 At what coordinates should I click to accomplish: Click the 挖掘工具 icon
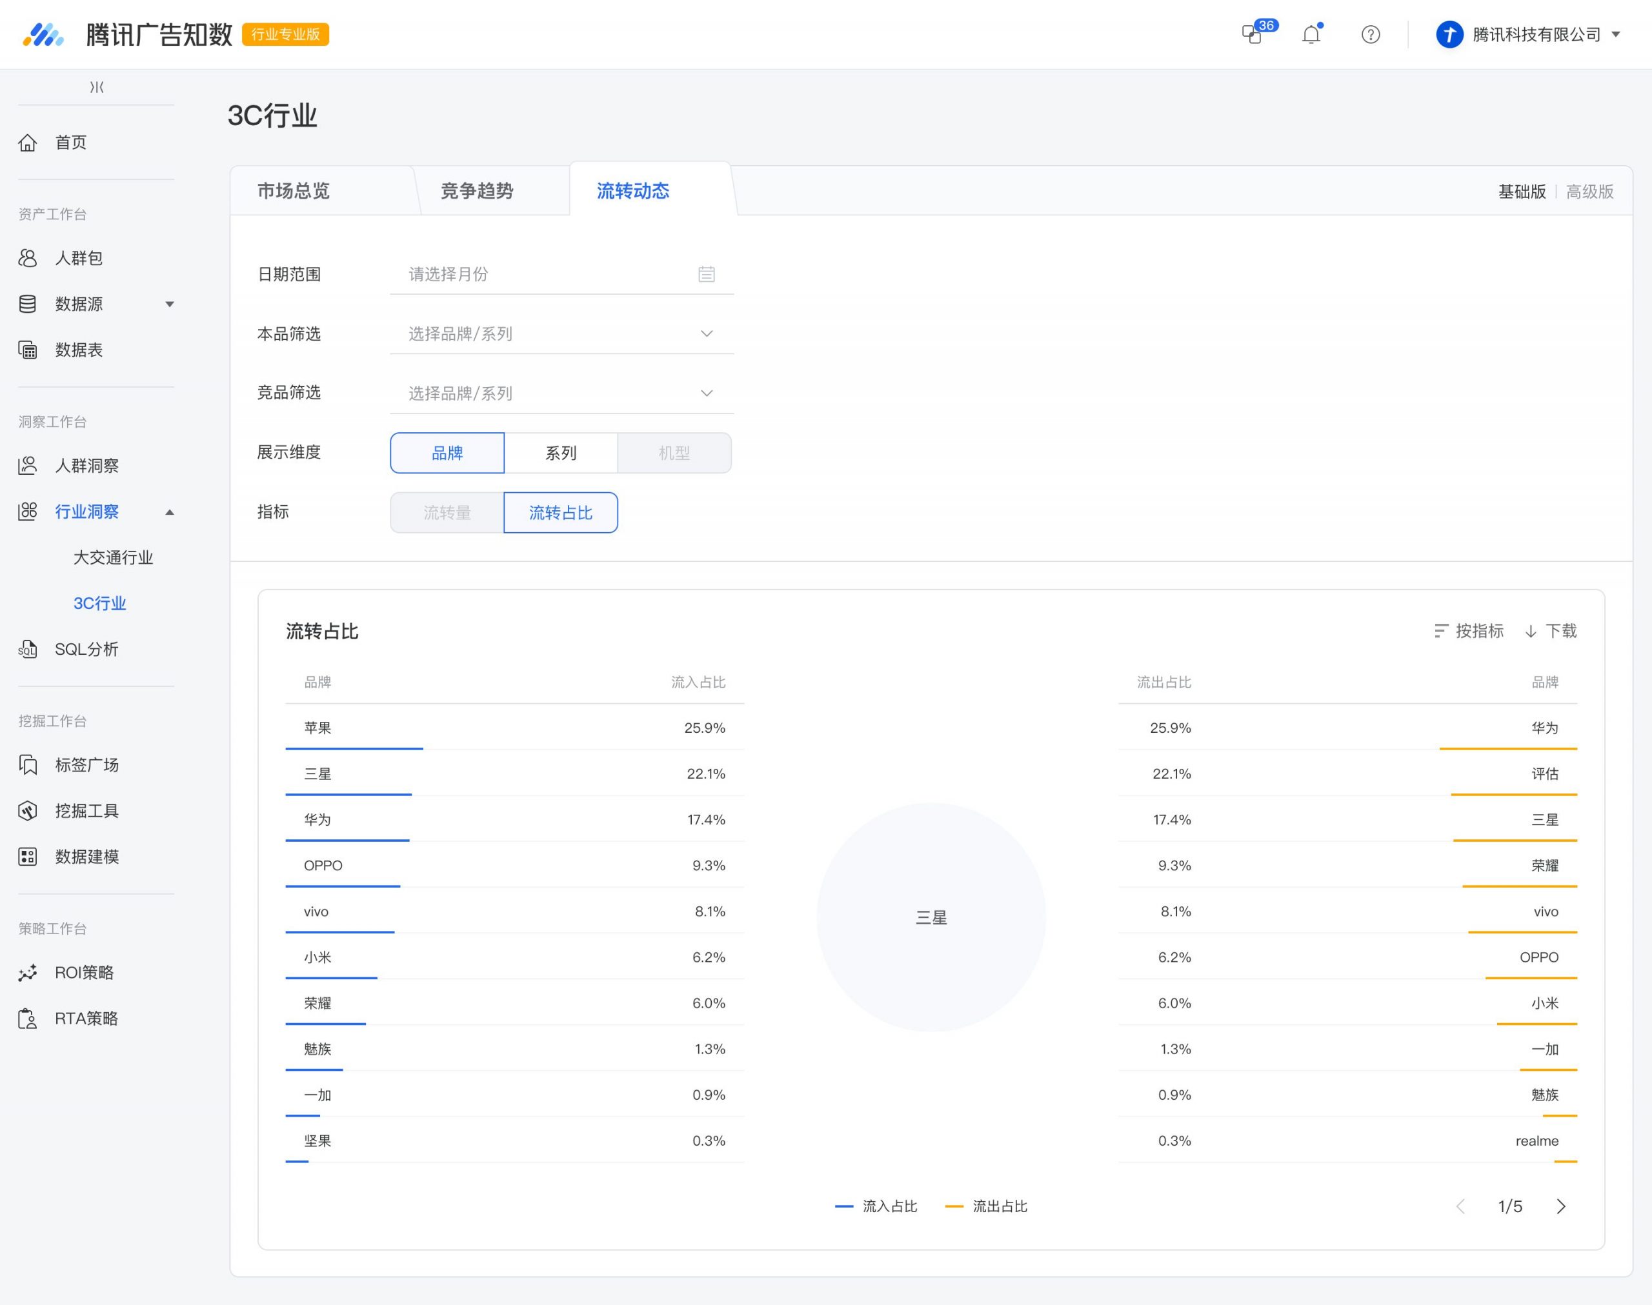click(28, 811)
